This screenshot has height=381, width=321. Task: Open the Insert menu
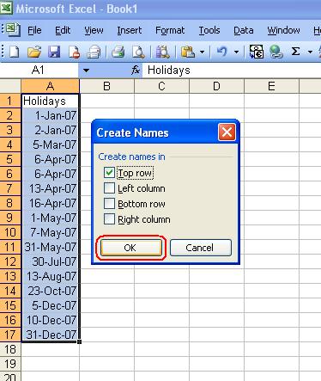coord(129,30)
